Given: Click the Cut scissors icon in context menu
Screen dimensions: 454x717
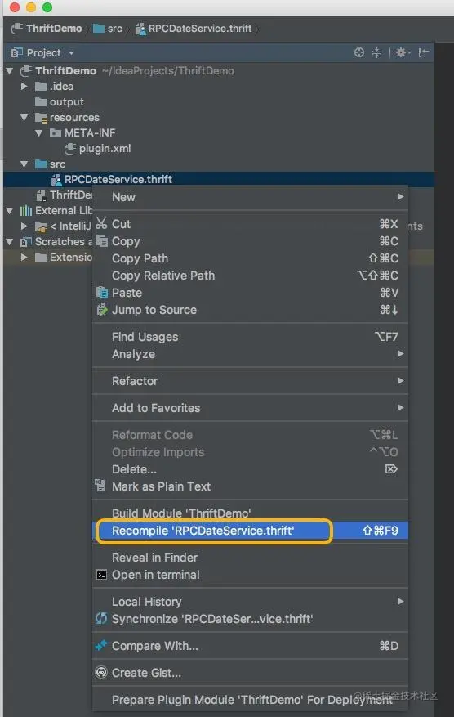Looking at the screenshot, I should click(101, 224).
